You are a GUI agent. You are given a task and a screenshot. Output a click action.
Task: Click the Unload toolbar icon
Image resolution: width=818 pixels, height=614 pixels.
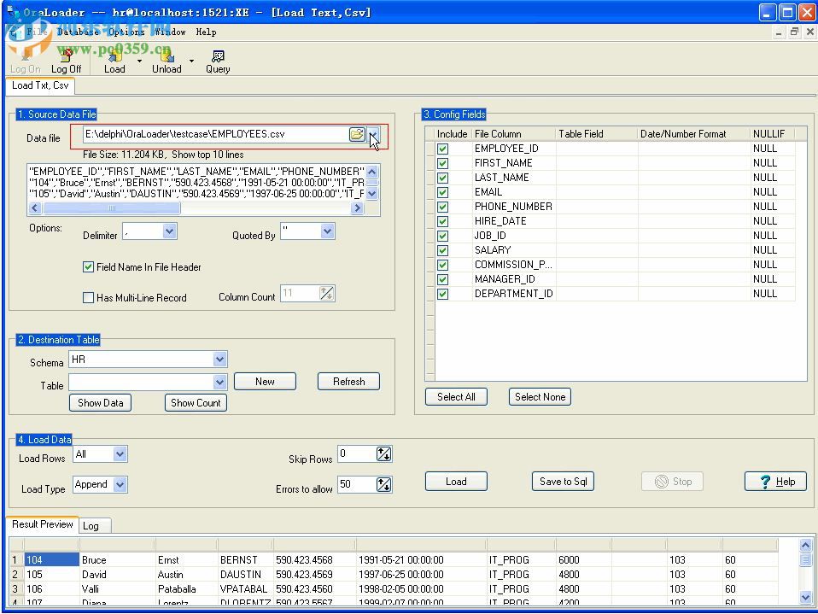click(167, 60)
